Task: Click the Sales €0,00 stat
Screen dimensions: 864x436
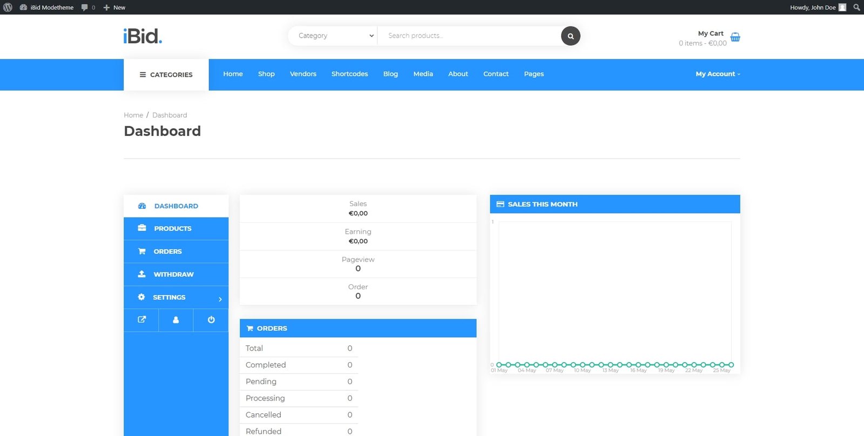Action: click(x=358, y=208)
